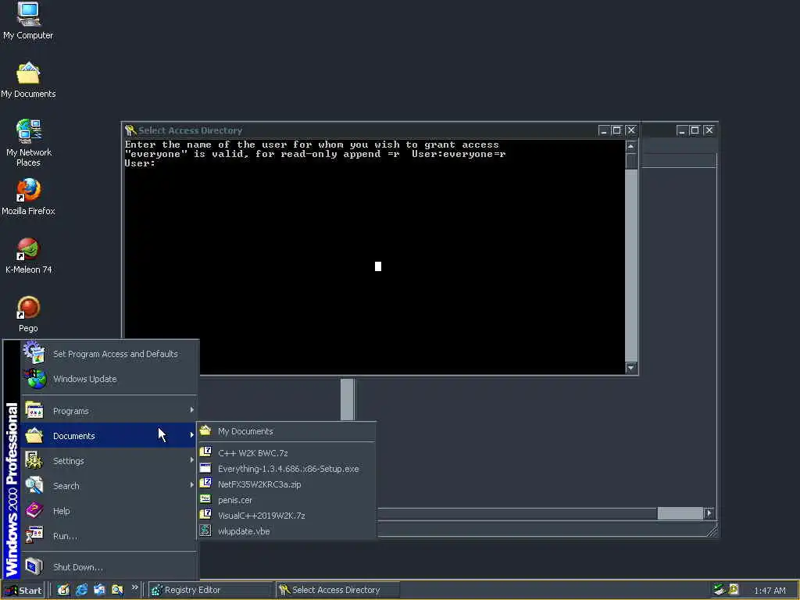Choose Shut Down... in Start menu
The width and height of the screenshot is (800, 600).
click(109, 567)
